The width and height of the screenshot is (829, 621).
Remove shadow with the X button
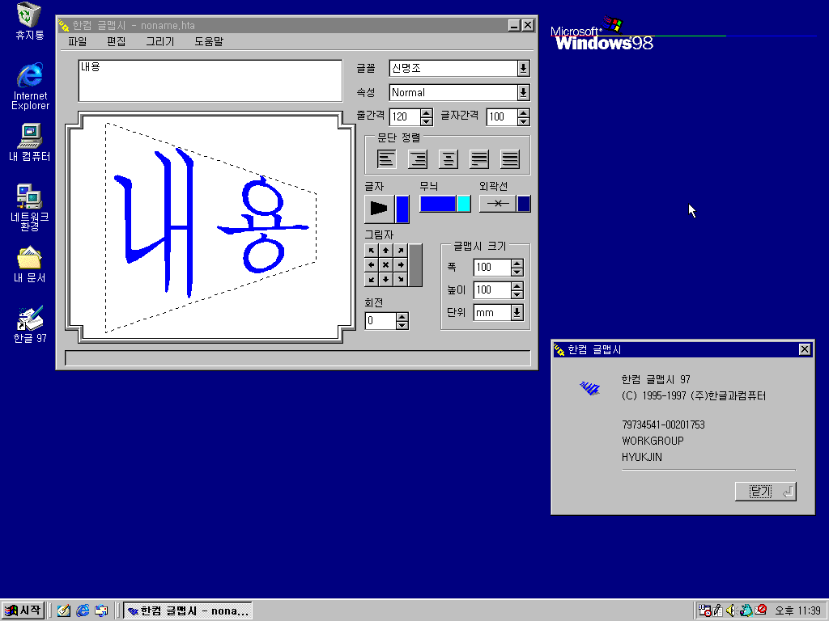click(x=386, y=265)
